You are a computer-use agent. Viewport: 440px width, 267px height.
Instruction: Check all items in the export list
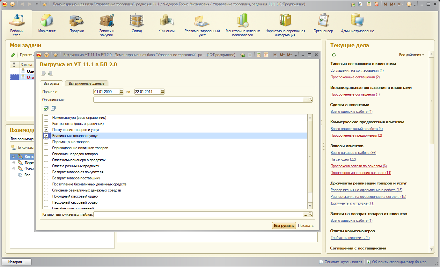point(46,108)
